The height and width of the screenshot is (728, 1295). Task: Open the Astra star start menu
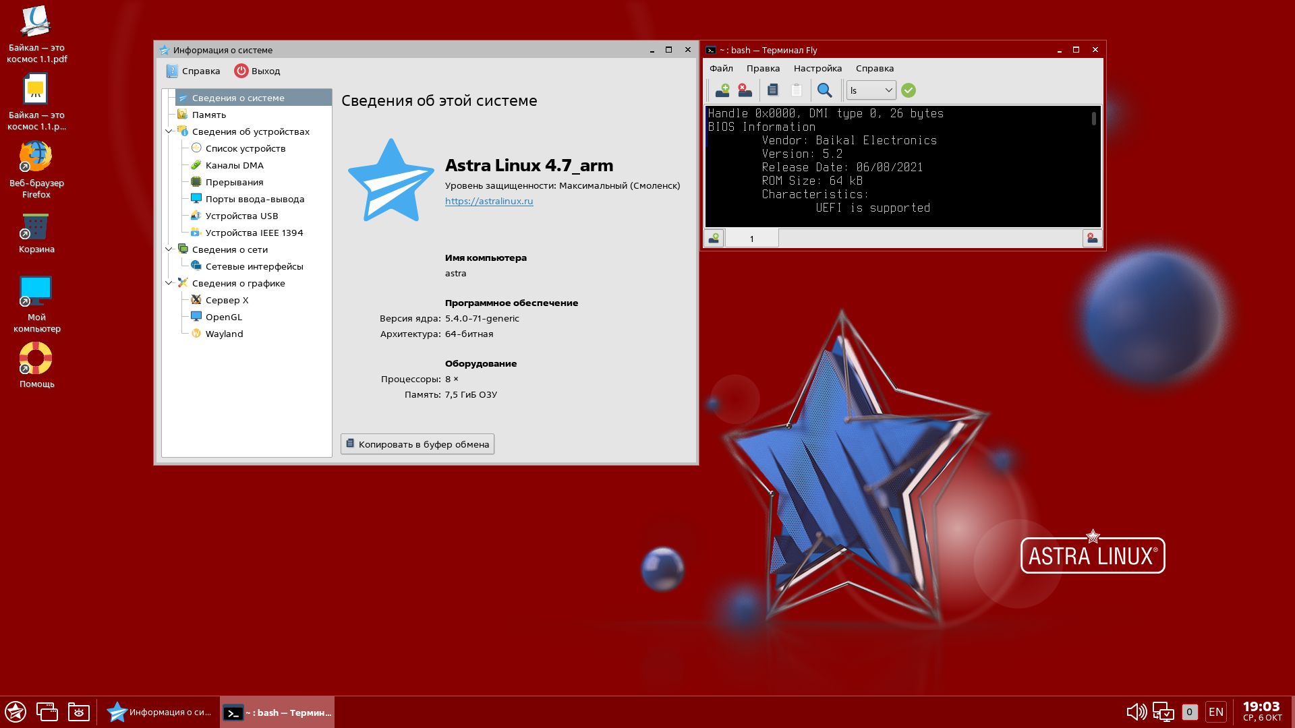click(x=16, y=712)
